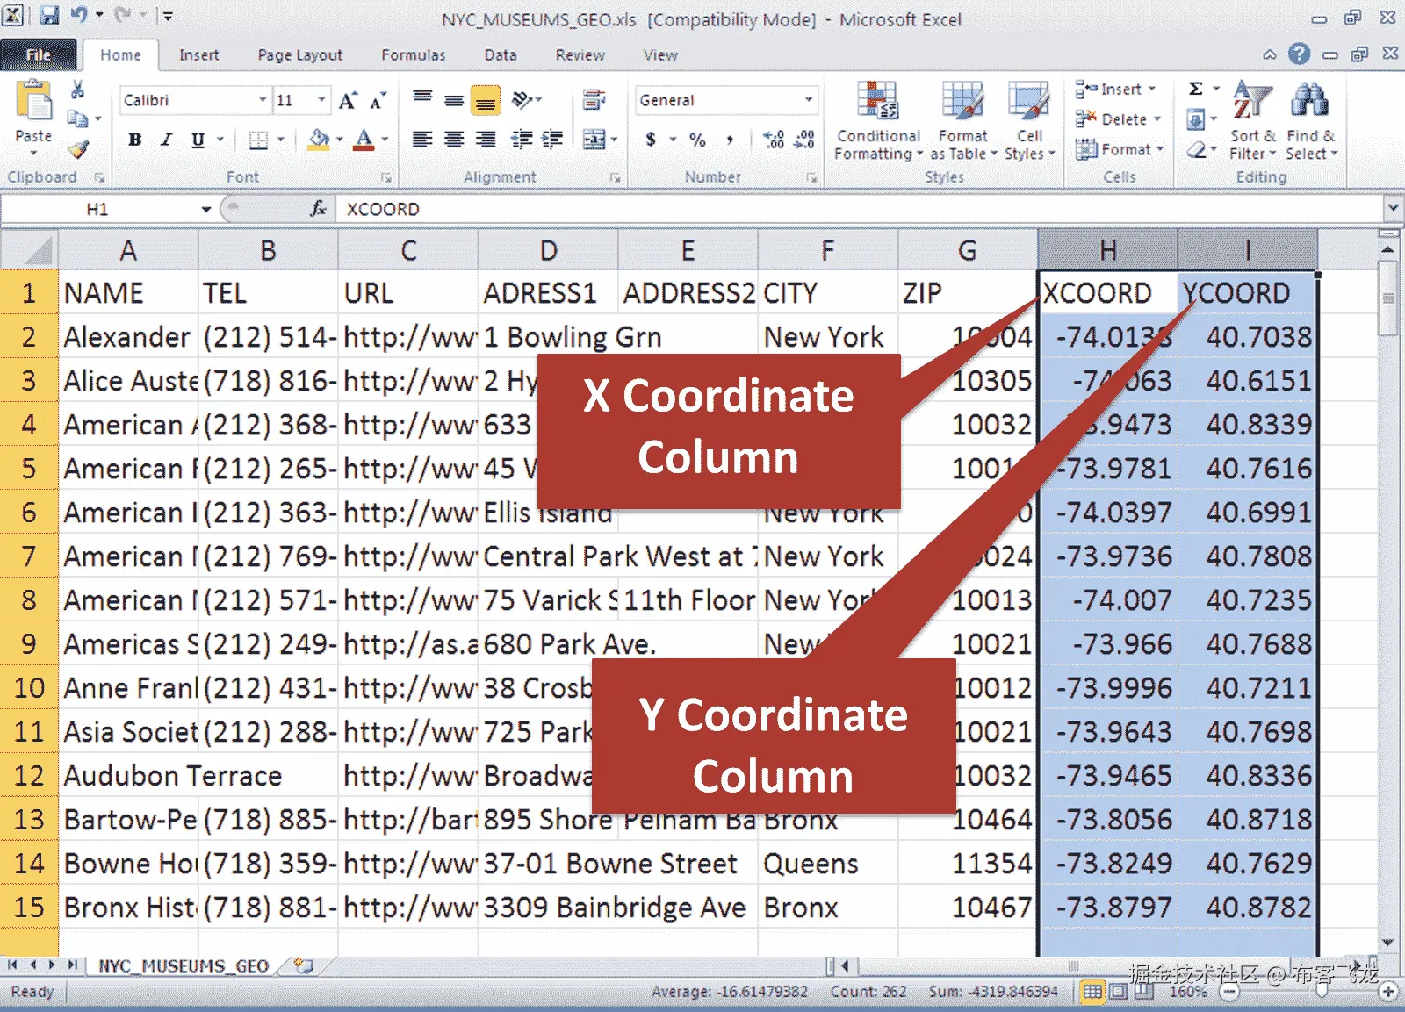Click the Borders icon

pyautogui.click(x=258, y=140)
